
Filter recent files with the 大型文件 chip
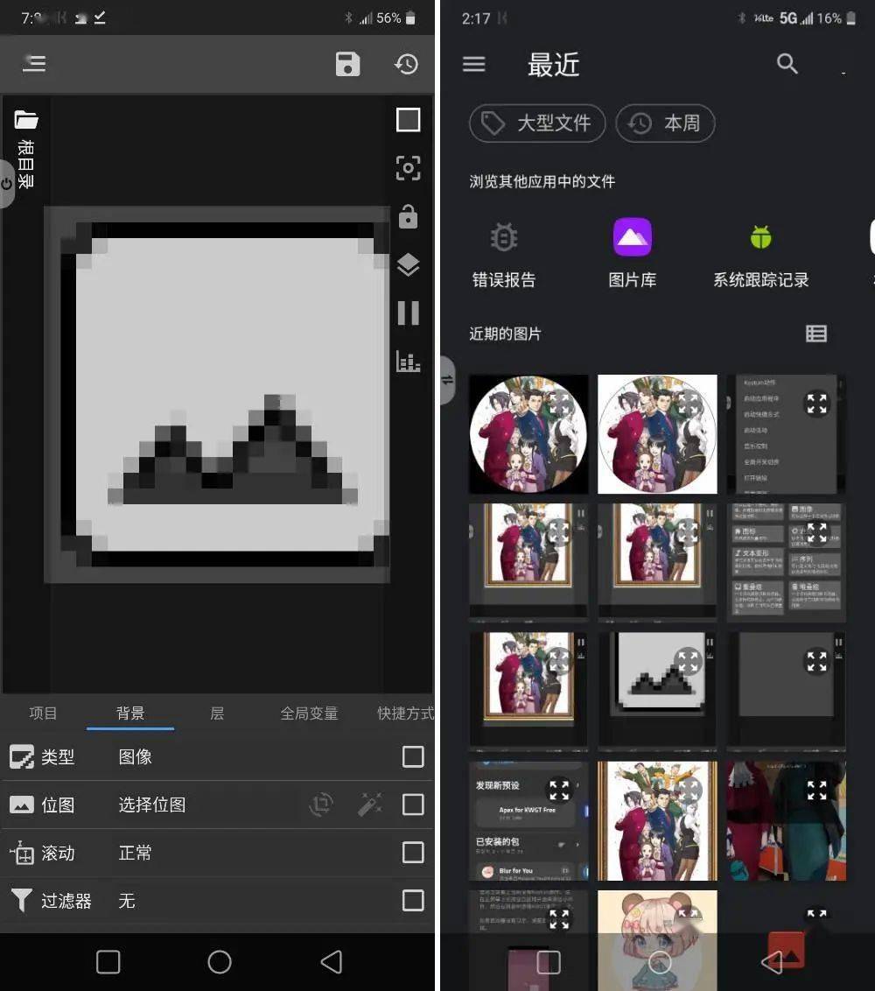[536, 123]
